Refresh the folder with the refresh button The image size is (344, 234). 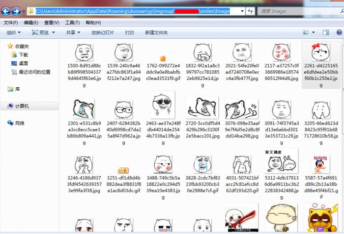pyautogui.click(x=250, y=11)
